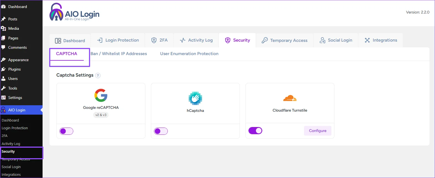Click the Settings sliders icon
Viewport: 435px width, 178px height.
[x=3, y=98]
